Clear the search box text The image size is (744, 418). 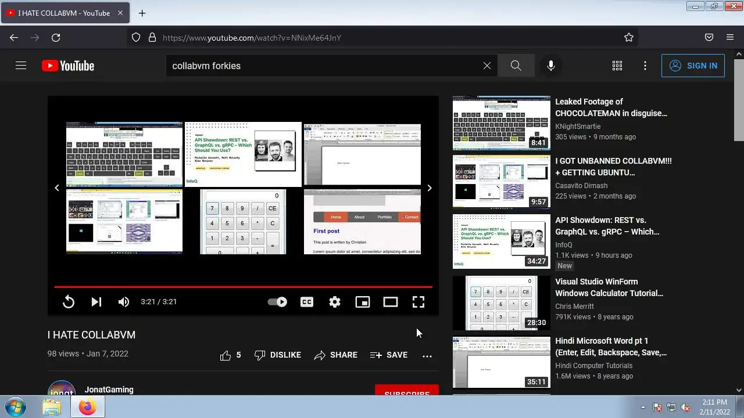[487, 66]
